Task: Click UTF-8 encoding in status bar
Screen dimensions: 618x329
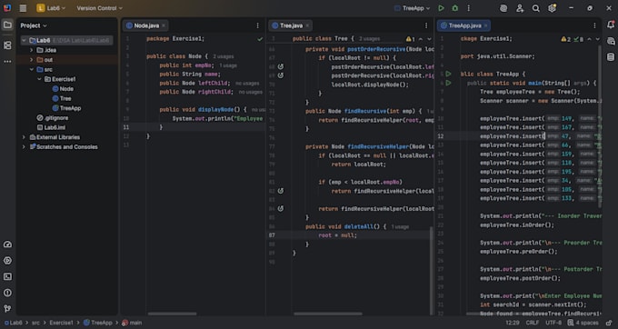Action: pyautogui.click(x=553, y=323)
